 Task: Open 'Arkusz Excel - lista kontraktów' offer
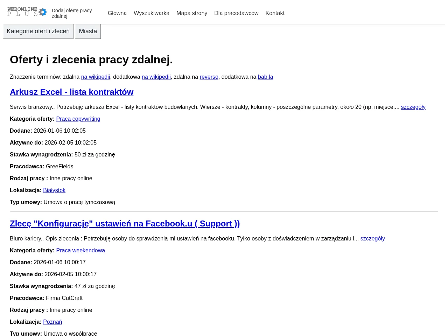point(71,92)
